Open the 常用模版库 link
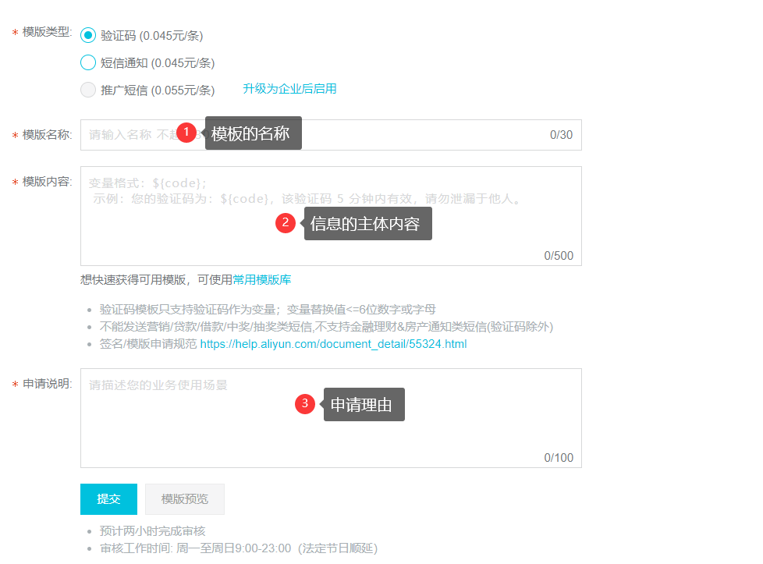Viewport: 763px width, 564px height. click(262, 280)
